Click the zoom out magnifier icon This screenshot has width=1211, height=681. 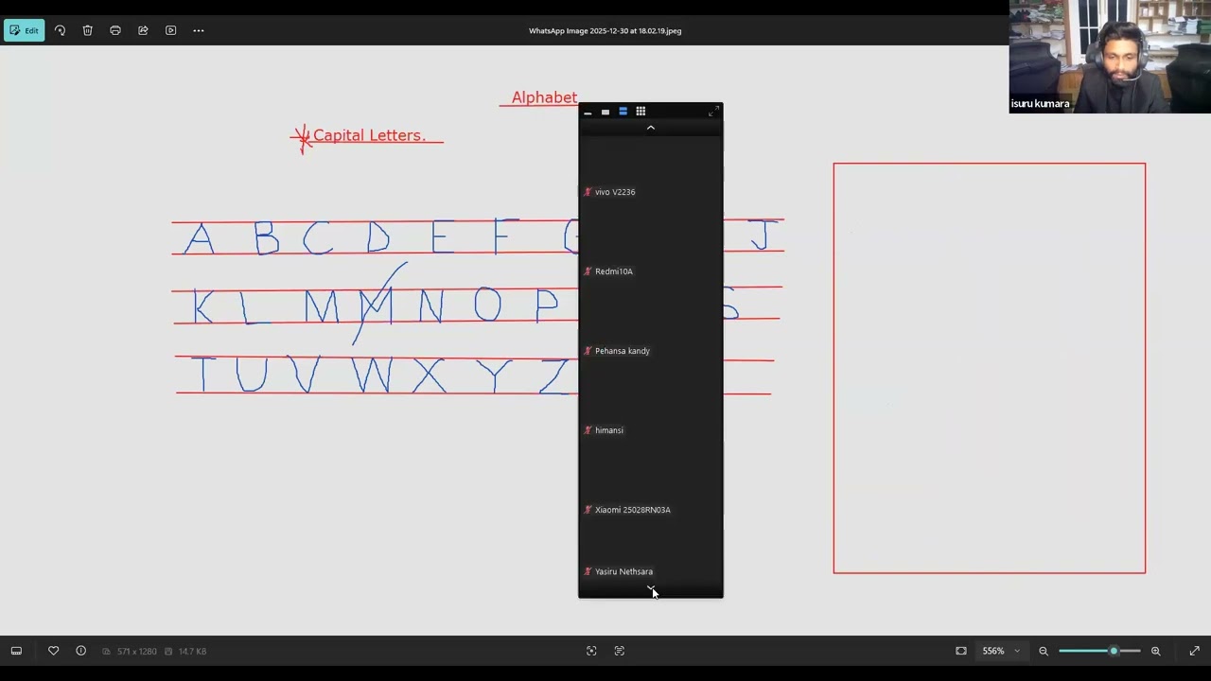[x=1044, y=651]
